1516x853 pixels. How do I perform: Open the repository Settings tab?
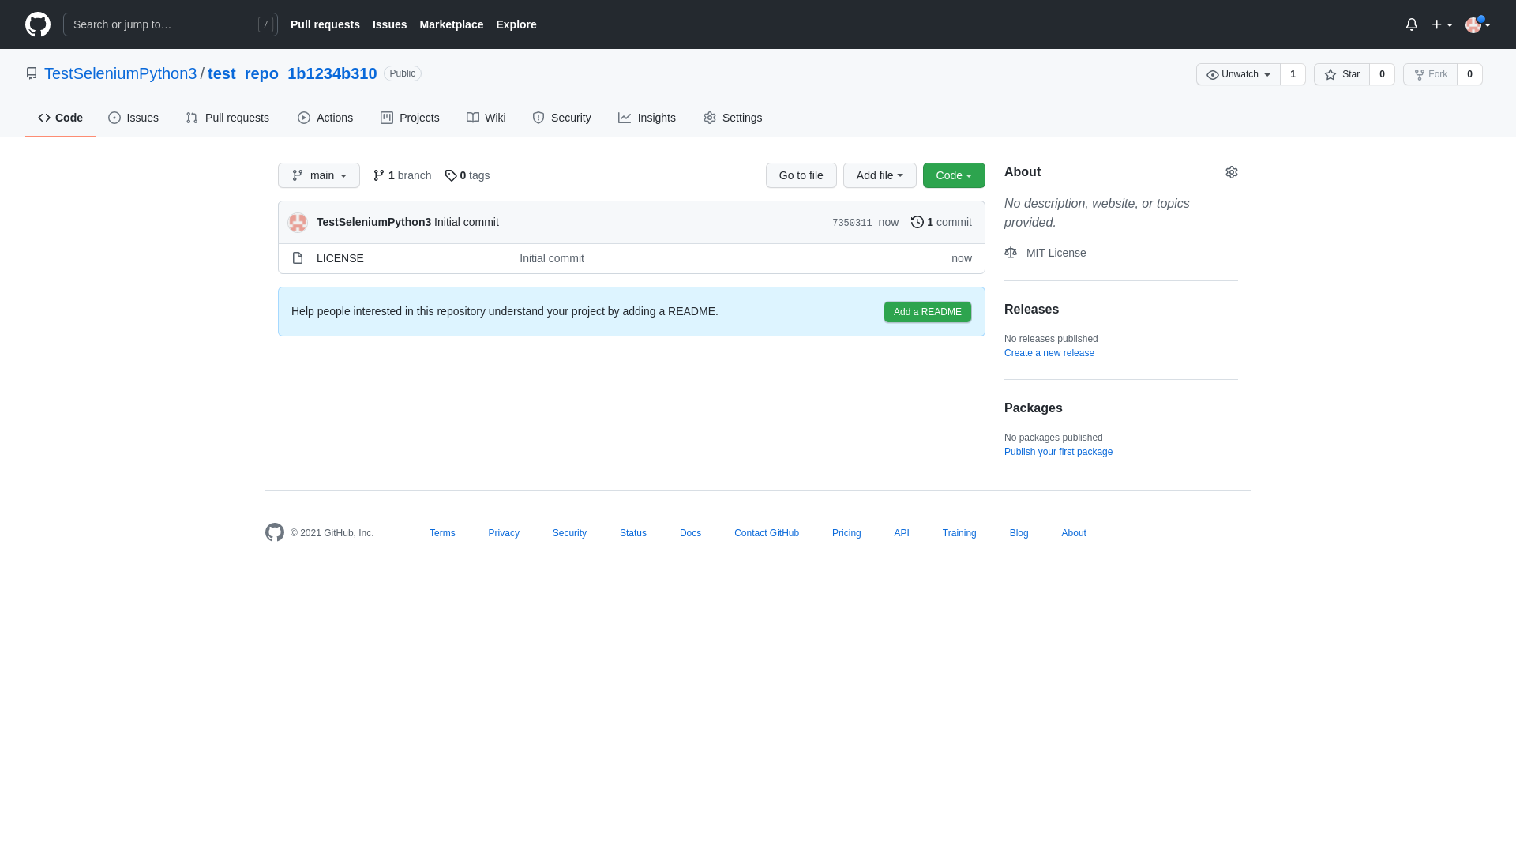coord(733,118)
